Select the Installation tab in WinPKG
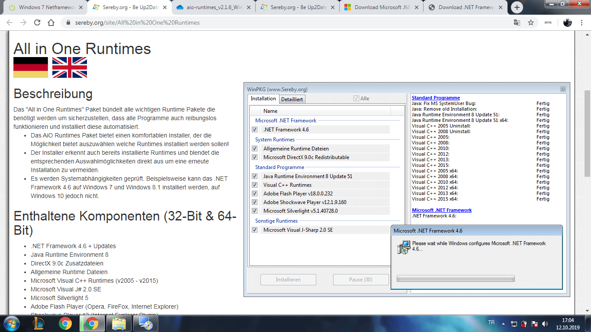The height and width of the screenshot is (332, 591). (263, 99)
